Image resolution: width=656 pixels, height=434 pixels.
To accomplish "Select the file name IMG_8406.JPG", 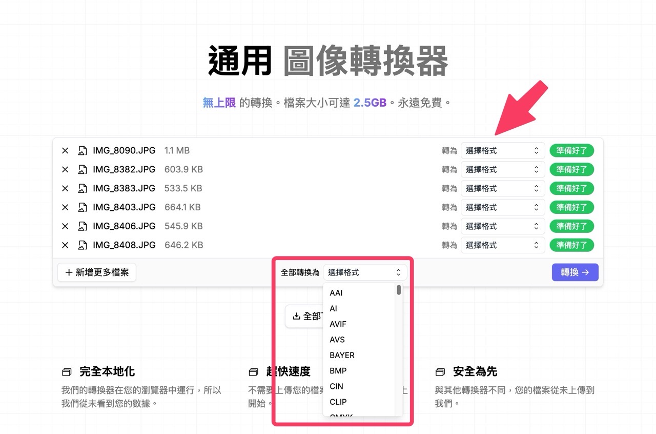I will [x=124, y=226].
